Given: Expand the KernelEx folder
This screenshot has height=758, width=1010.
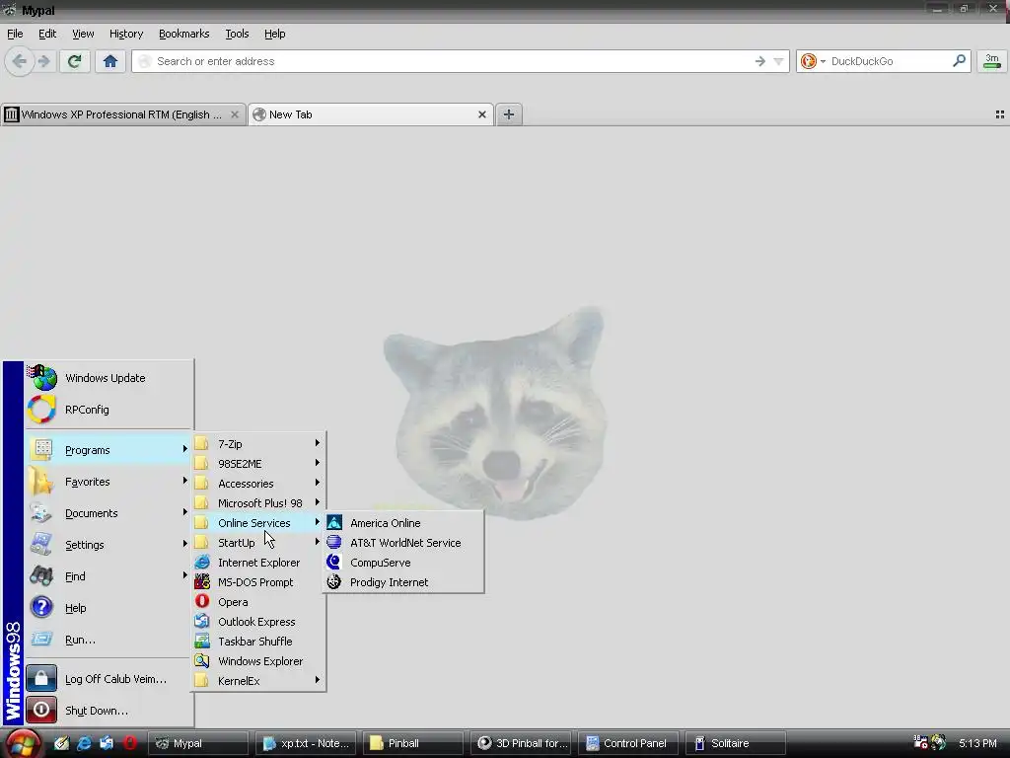Looking at the screenshot, I should (258, 681).
